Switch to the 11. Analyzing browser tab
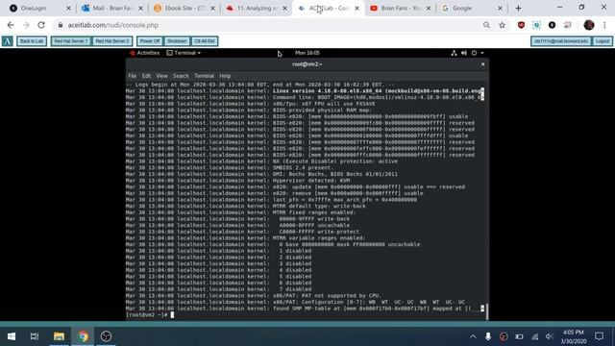Screen dimensions: 615x346 point(257,8)
